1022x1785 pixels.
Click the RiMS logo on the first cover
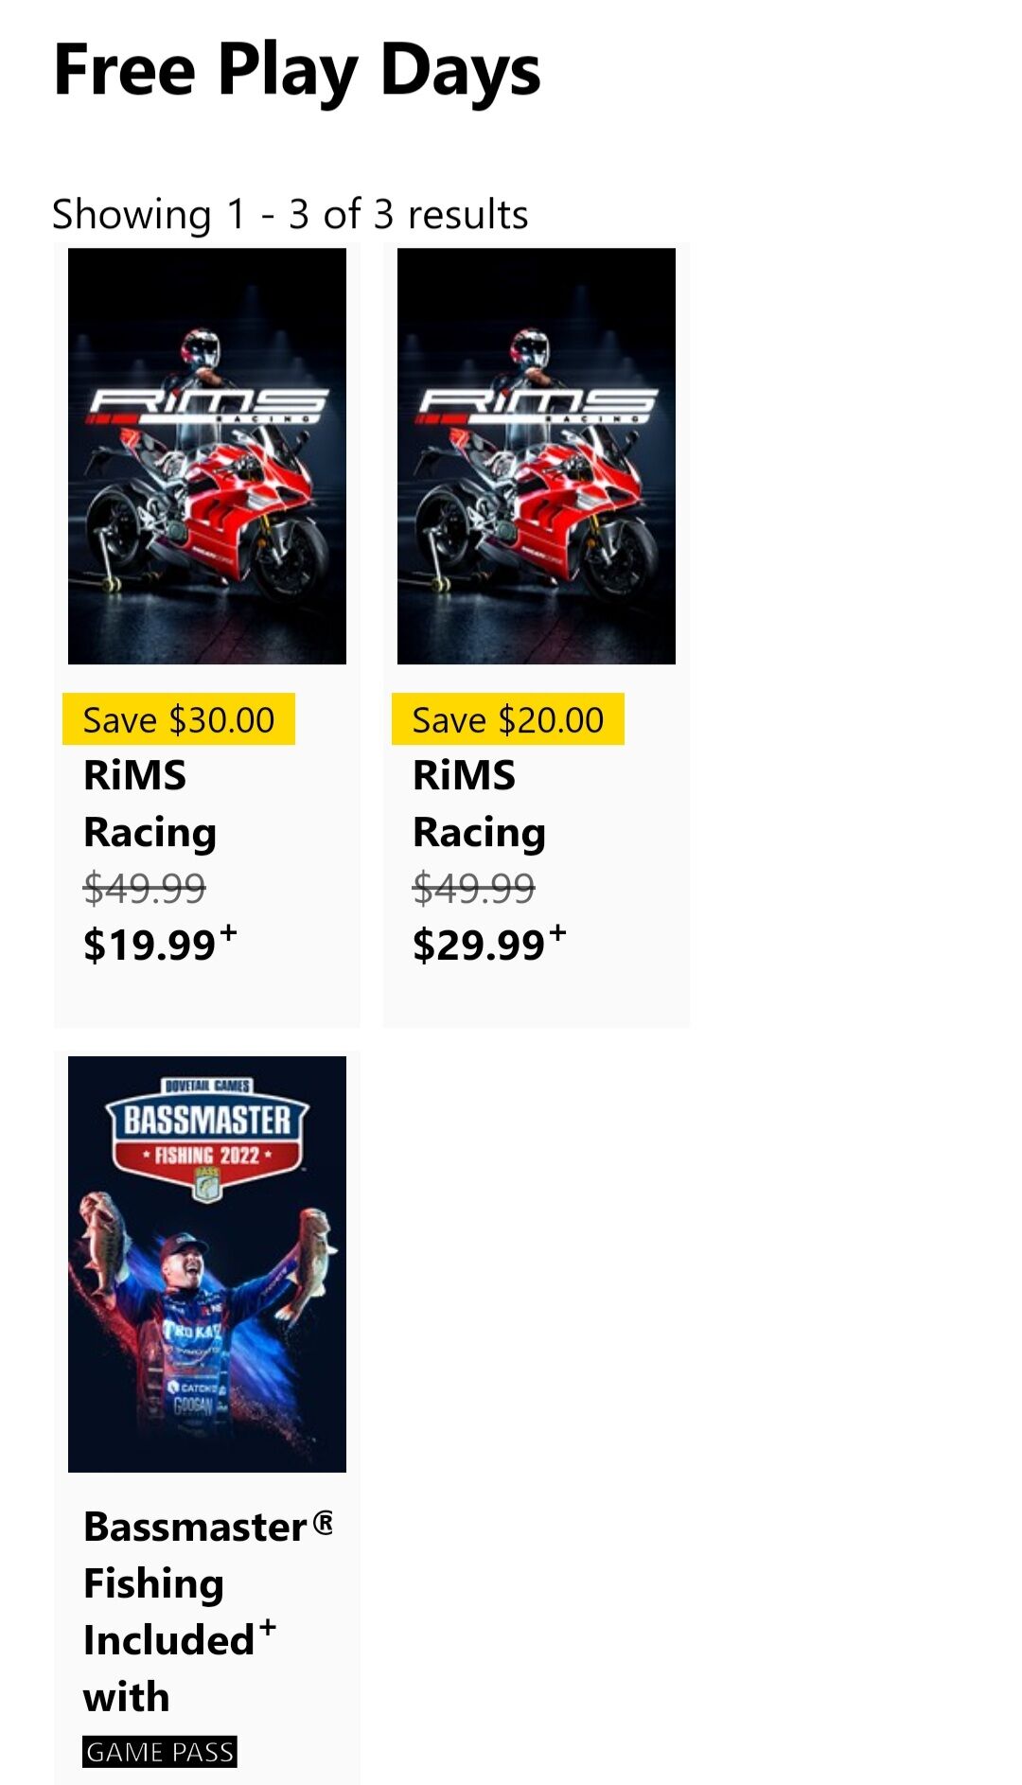207,405
